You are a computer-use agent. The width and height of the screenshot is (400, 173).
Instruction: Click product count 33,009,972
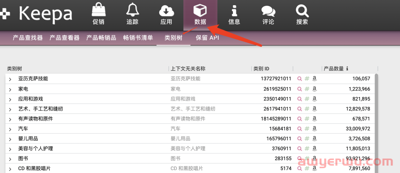(358, 129)
